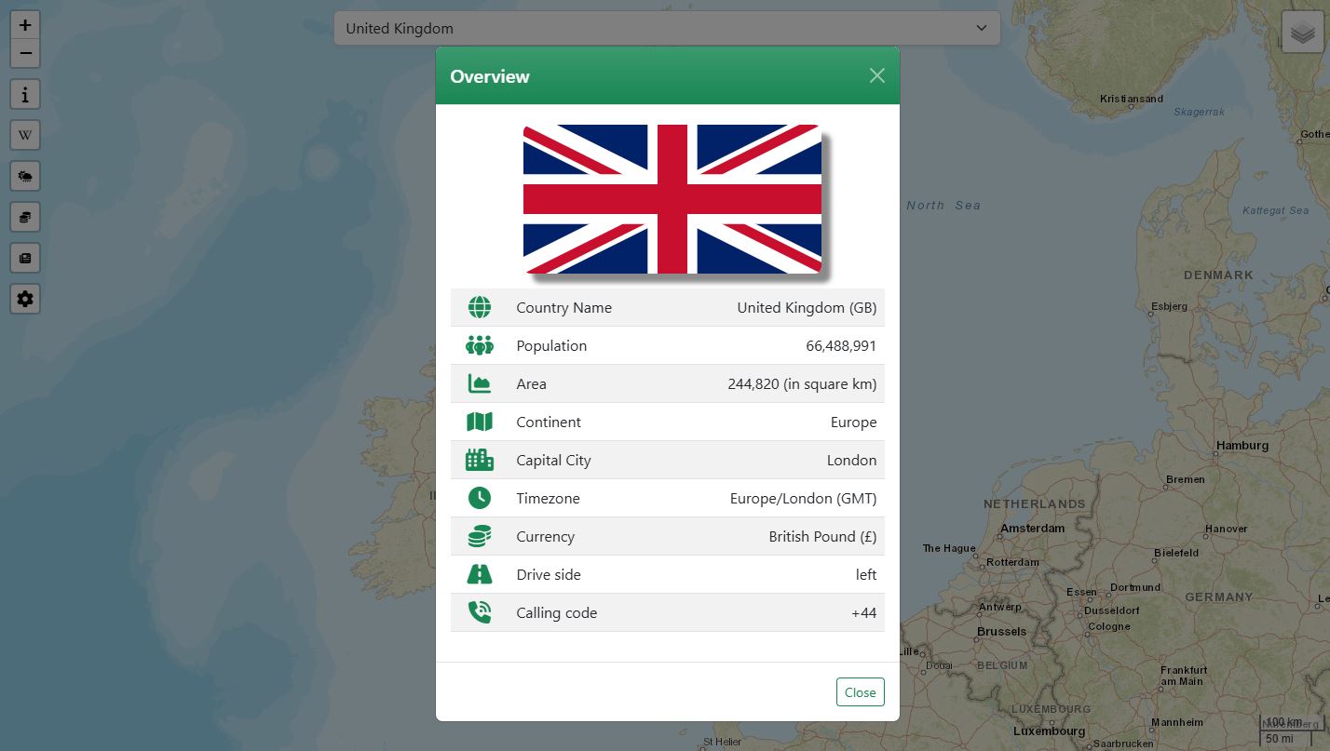
Task: Select the drive side value left
Action: click(866, 574)
